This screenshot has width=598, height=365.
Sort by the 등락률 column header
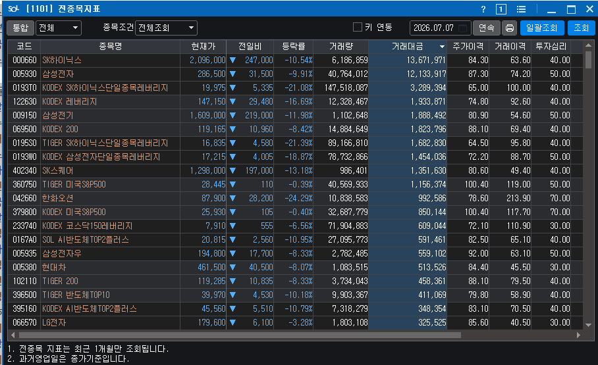click(293, 47)
